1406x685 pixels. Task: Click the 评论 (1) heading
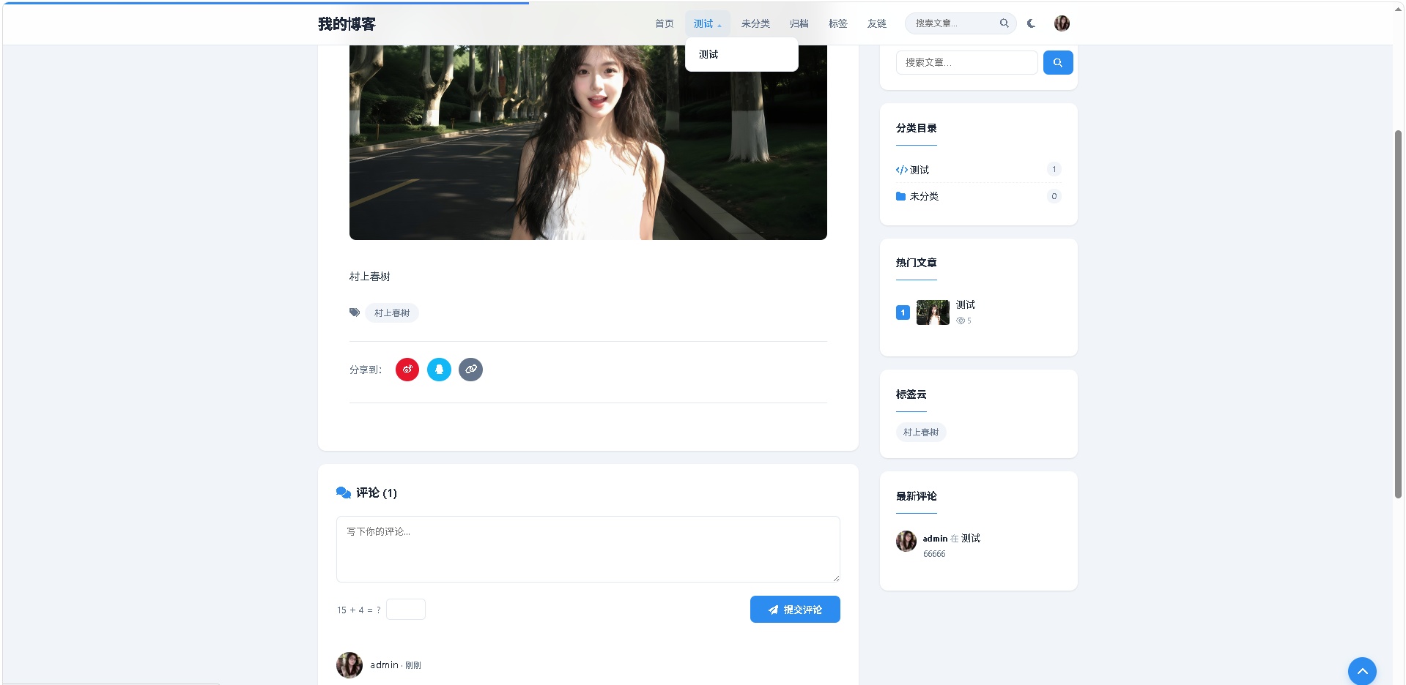[377, 493]
